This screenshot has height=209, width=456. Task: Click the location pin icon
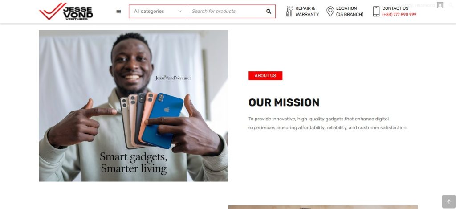tap(330, 11)
